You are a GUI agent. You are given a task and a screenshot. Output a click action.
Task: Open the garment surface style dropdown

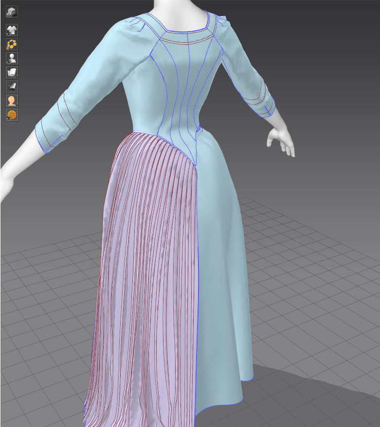pos(12,73)
